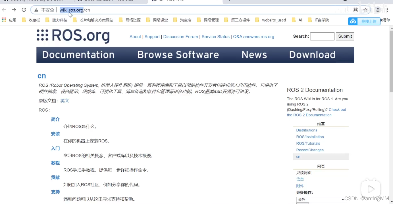Open the Browse Software navigation tab
393x204 pixels.
coord(178,55)
